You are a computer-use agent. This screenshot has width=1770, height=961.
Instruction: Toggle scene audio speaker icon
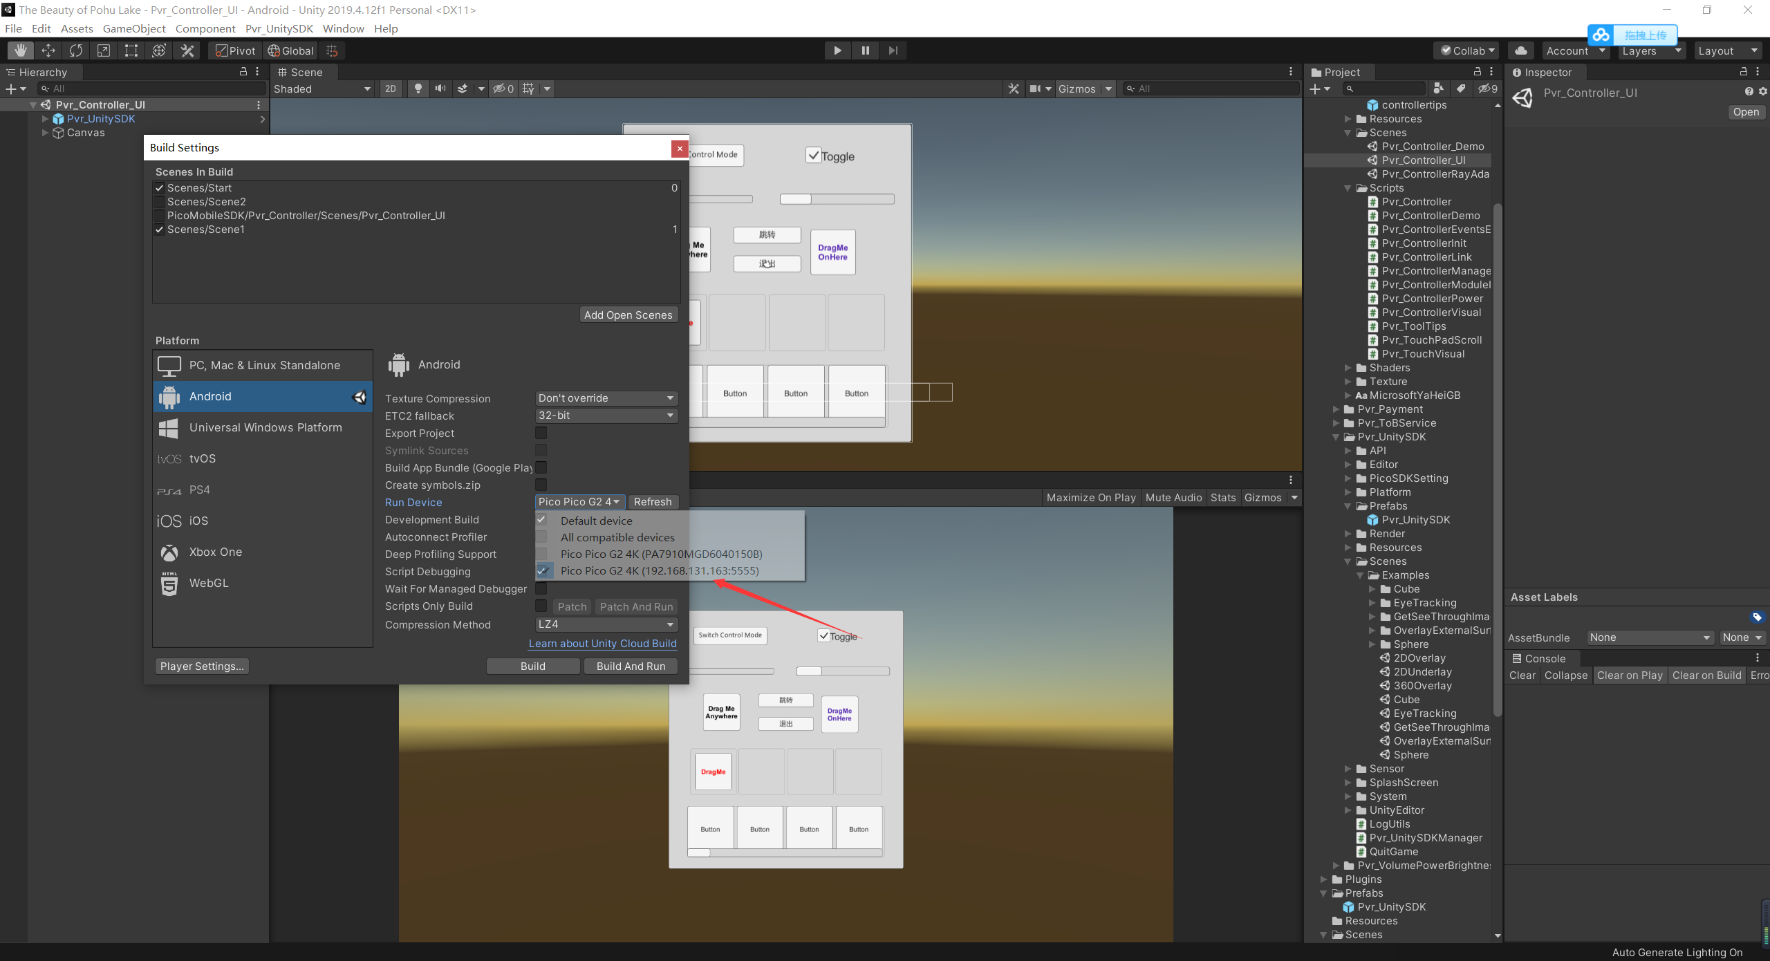[440, 88]
